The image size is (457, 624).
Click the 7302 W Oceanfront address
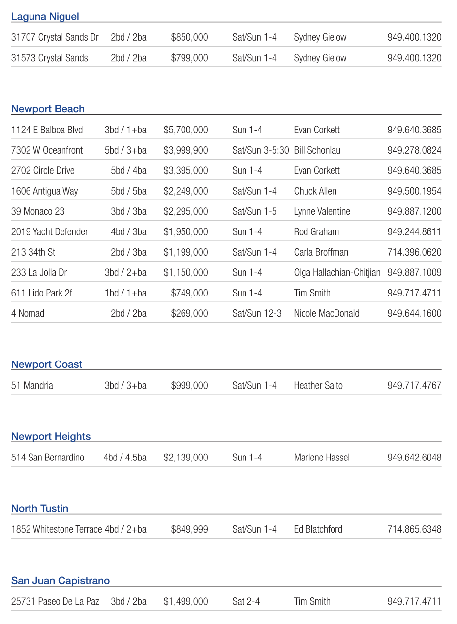click(x=47, y=150)
